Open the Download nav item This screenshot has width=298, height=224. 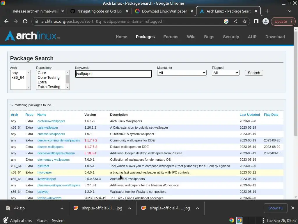(275, 37)
